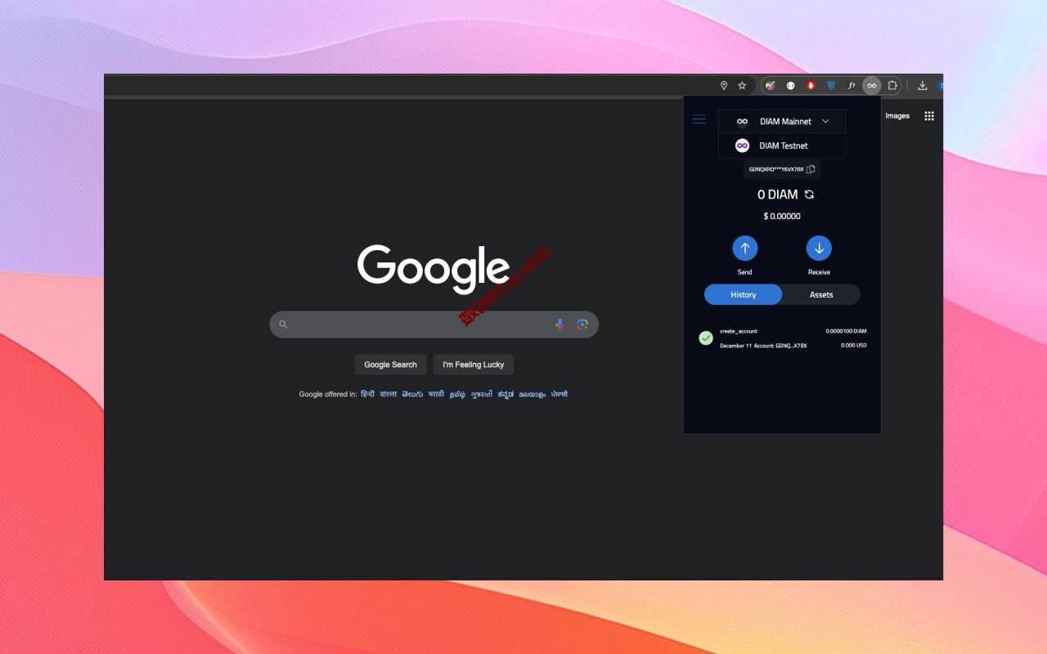
Task: Open Google Images link
Action: coord(897,116)
